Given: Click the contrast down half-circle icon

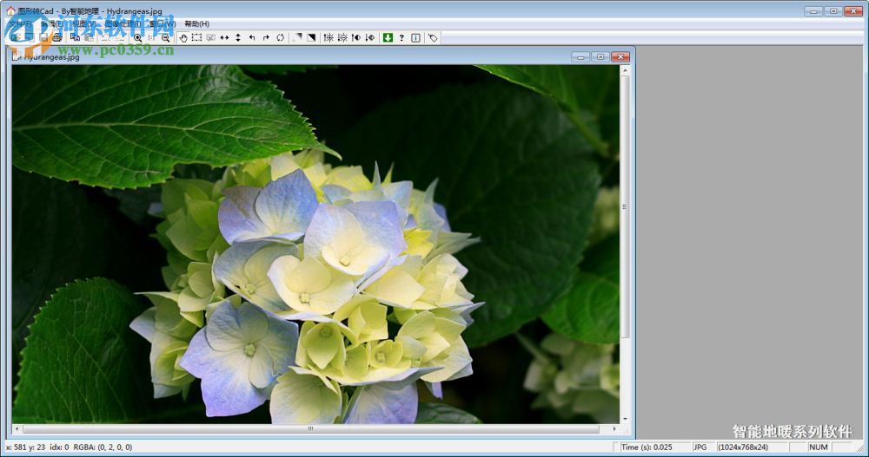Looking at the screenshot, I should [370, 37].
